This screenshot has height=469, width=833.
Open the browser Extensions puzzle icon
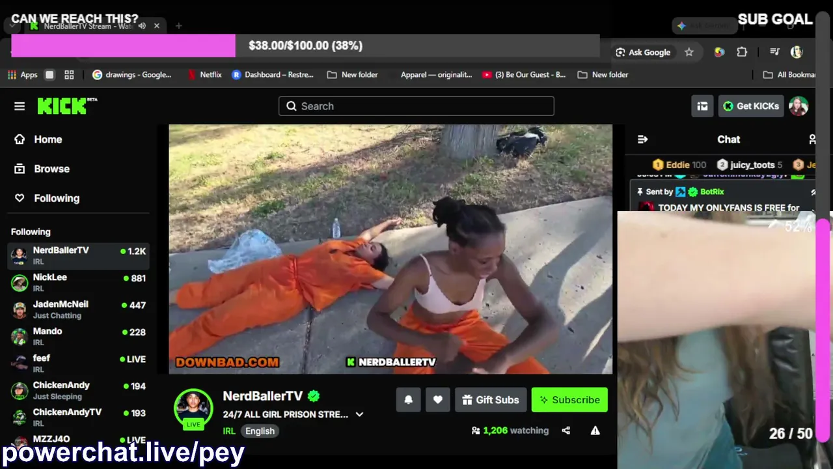[742, 52]
